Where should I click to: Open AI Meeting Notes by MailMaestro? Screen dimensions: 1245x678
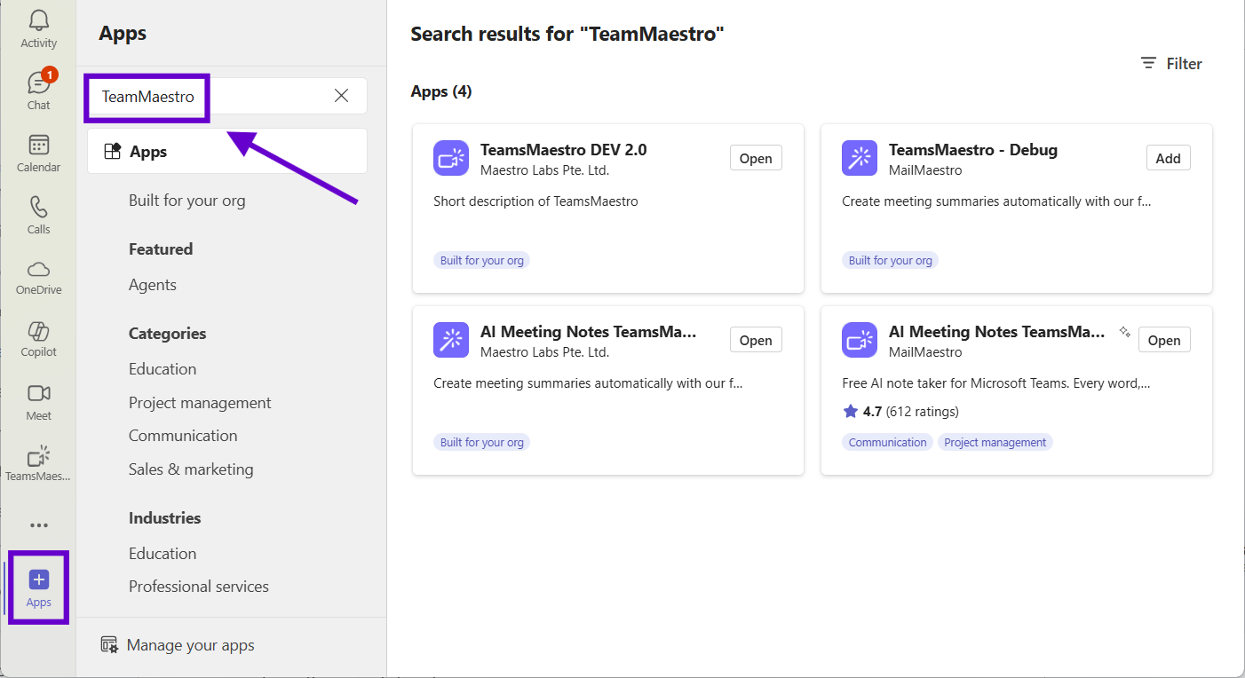pos(1164,340)
